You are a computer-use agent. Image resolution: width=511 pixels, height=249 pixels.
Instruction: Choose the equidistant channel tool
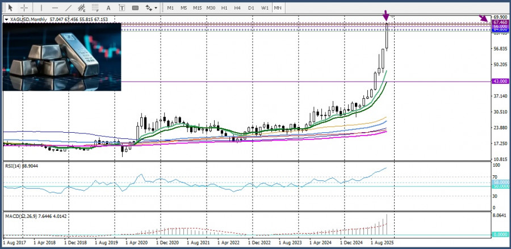(x=82, y=8)
